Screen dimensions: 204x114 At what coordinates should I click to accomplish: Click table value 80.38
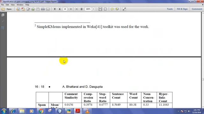click(x=133, y=105)
